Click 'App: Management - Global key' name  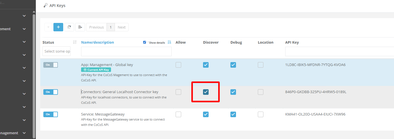coord(107,65)
